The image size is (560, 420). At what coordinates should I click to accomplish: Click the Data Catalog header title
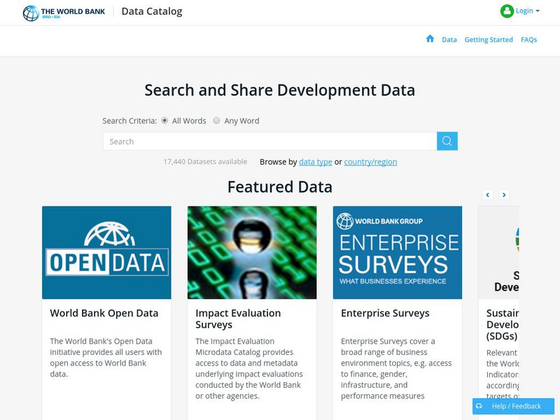(x=152, y=11)
